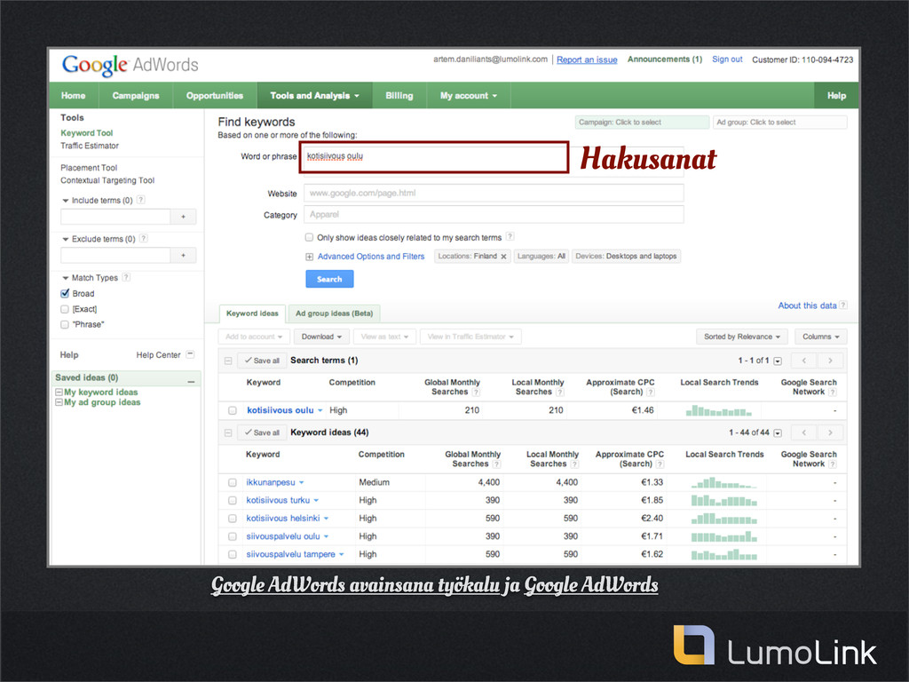This screenshot has width=909, height=682.
Task: Collapse My keyword ideas tree box
Action: [59, 392]
